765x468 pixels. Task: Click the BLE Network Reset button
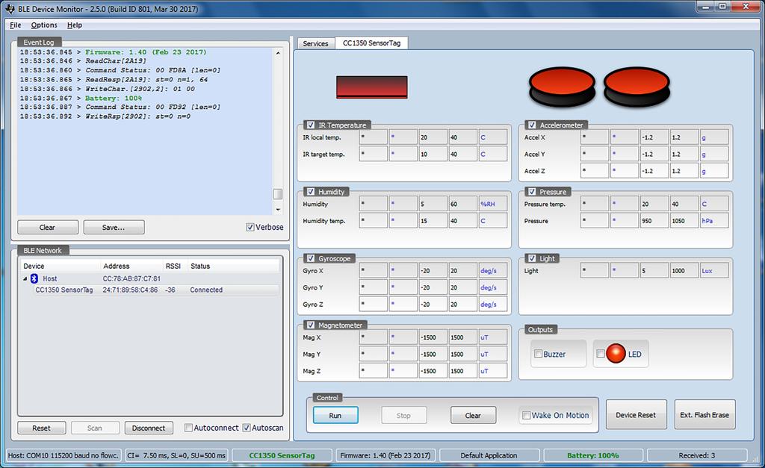42,428
